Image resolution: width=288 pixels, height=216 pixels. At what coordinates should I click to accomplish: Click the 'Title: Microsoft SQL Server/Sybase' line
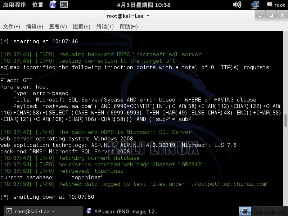pyautogui.click(x=135, y=100)
